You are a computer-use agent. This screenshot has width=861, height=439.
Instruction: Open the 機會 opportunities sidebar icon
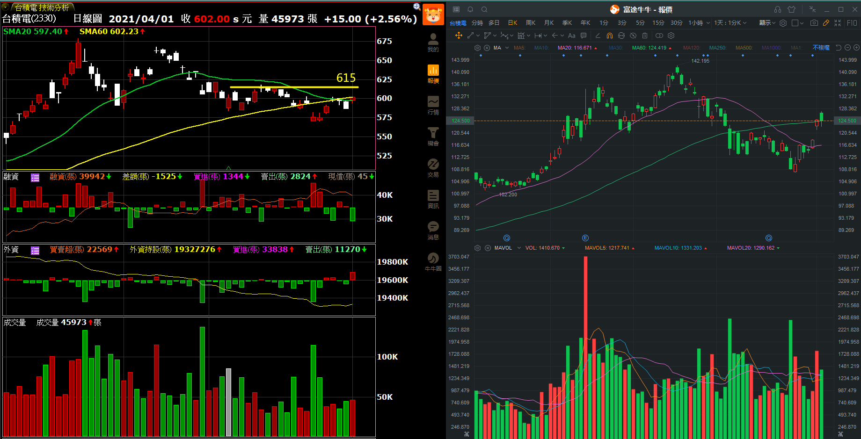433,136
